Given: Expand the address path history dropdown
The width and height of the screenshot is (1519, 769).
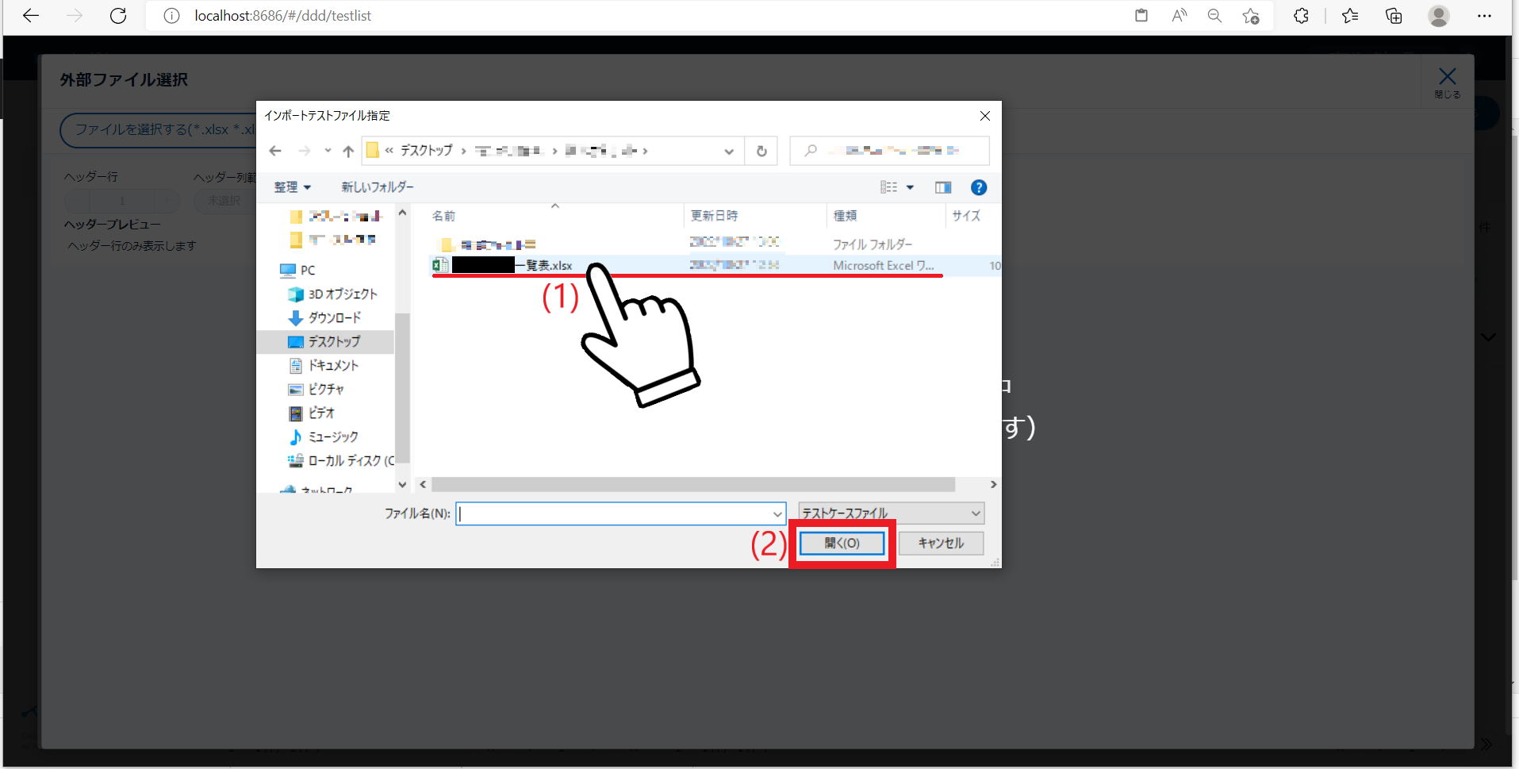Looking at the screenshot, I should point(728,151).
